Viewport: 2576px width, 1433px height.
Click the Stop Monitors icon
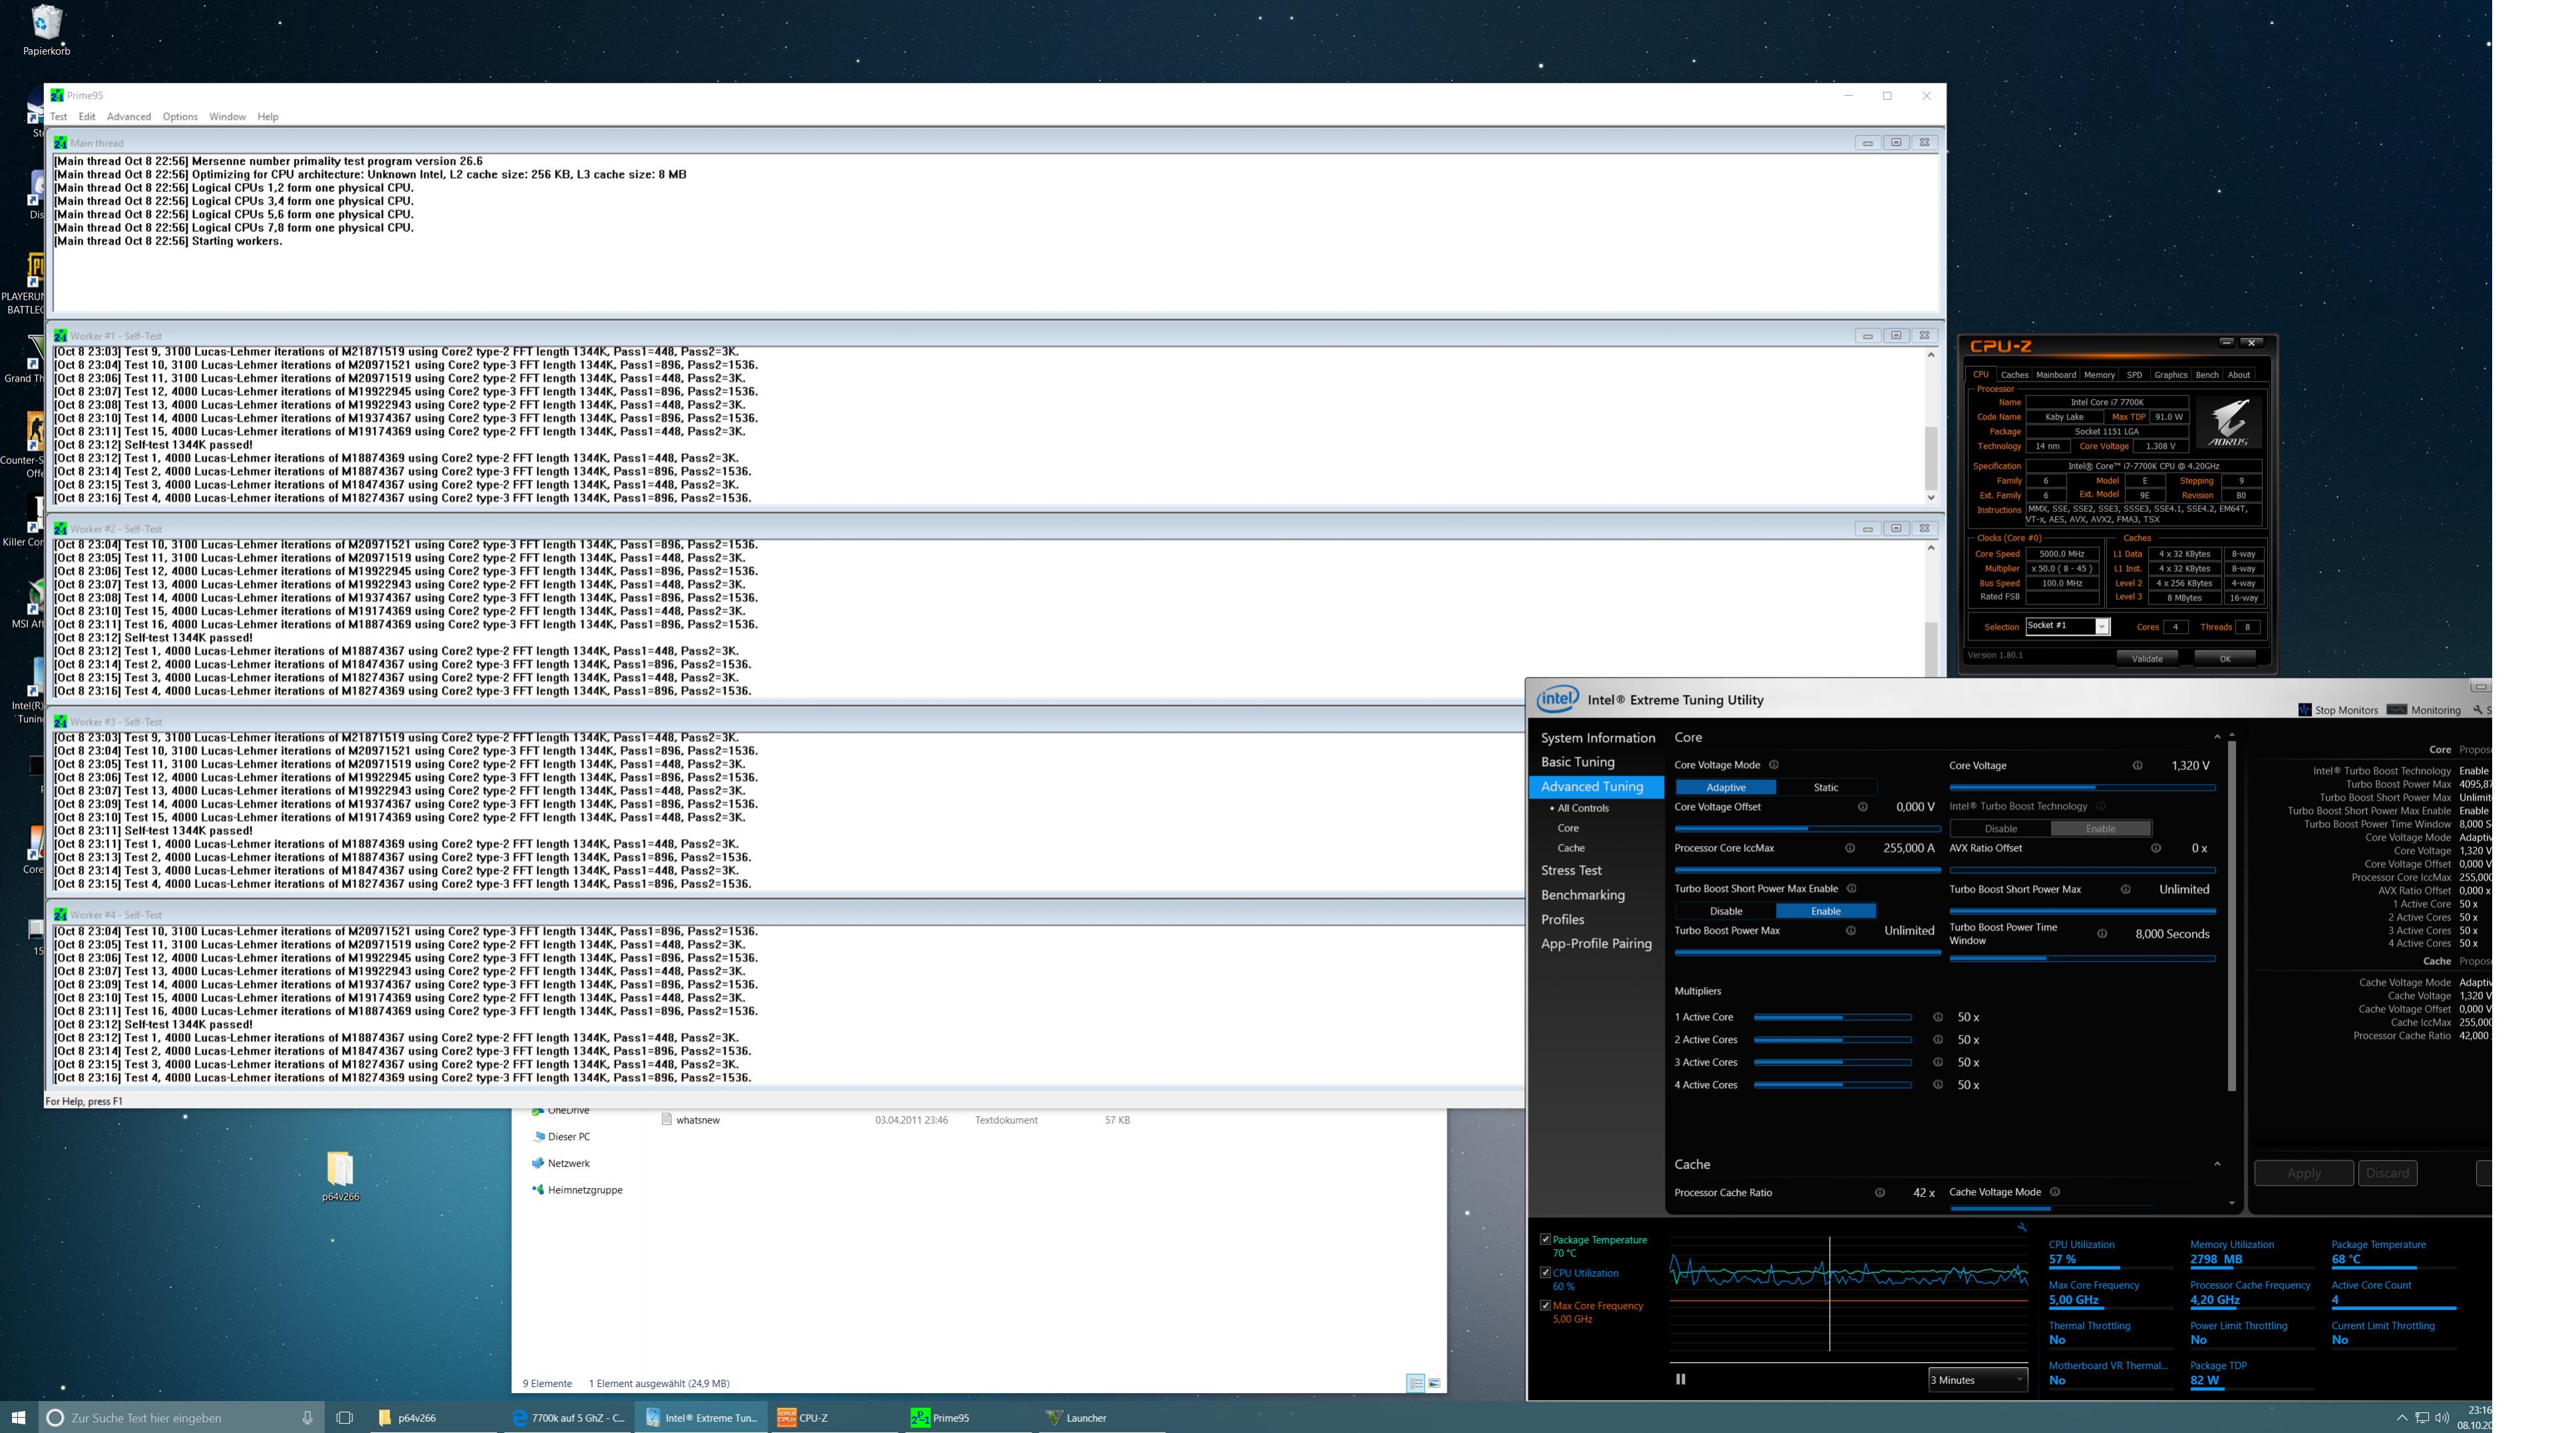click(x=2304, y=710)
